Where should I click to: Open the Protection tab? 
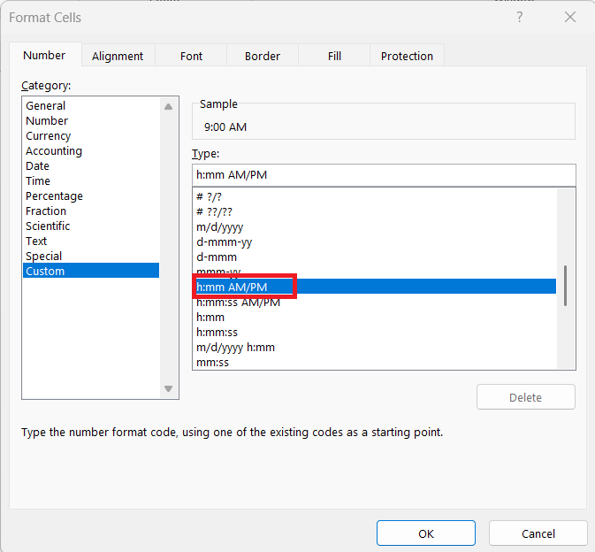click(x=407, y=57)
